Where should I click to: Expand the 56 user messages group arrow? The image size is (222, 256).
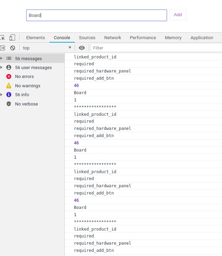[x=1, y=67]
